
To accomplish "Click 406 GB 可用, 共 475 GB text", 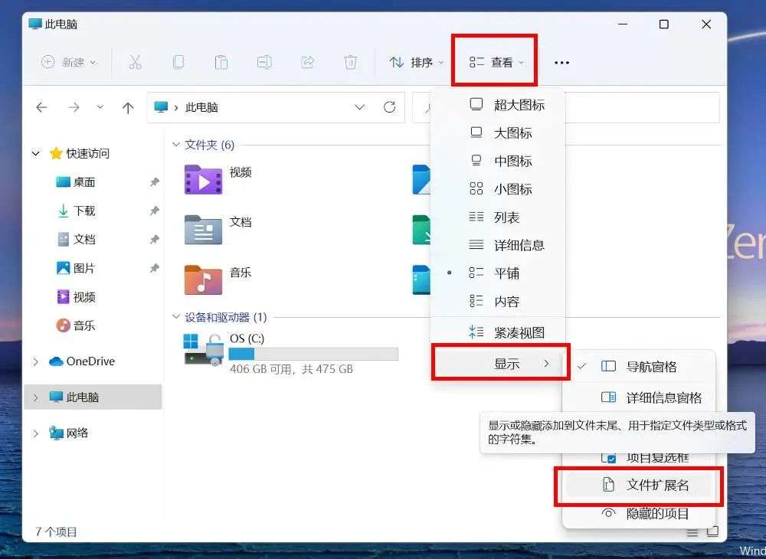I will 291,369.
